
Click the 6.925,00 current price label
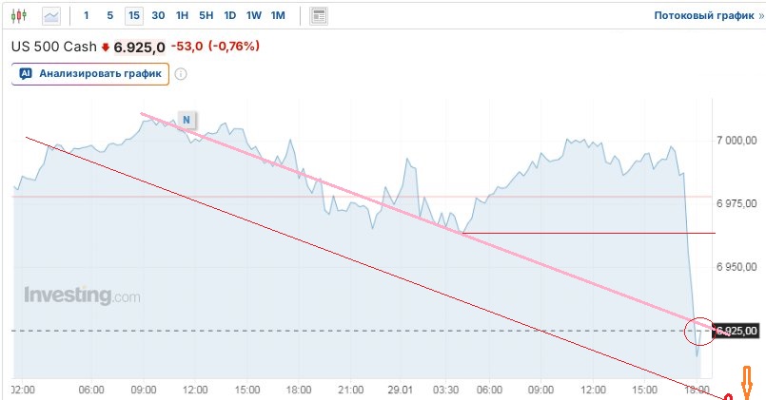point(736,331)
